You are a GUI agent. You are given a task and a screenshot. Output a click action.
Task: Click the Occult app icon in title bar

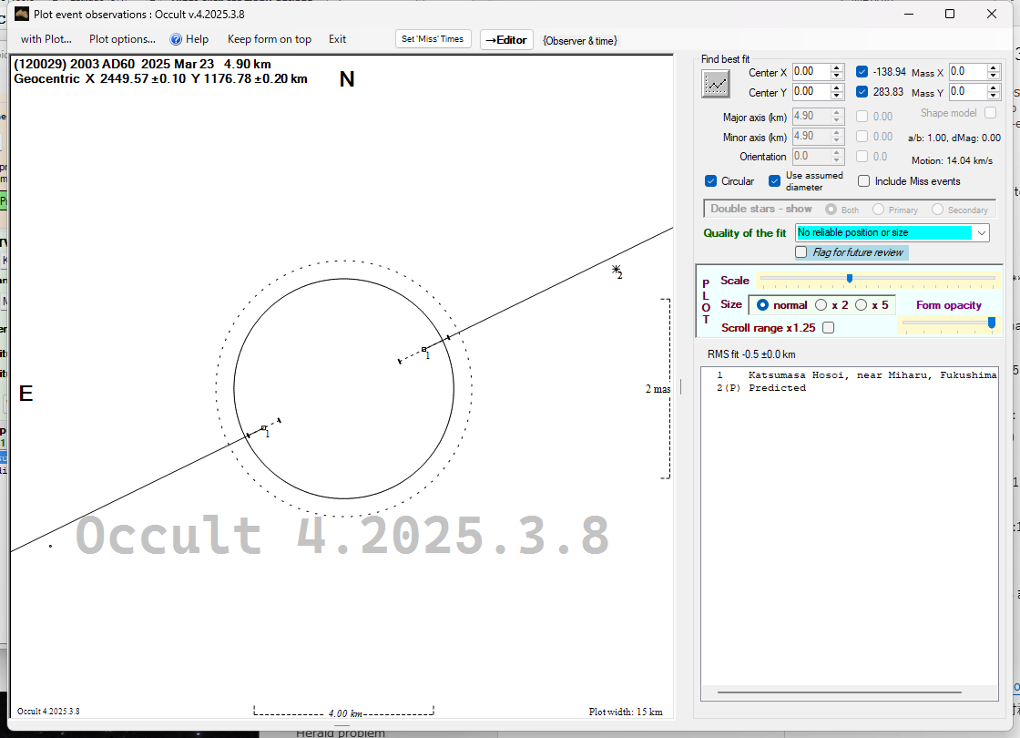pyautogui.click(x=22, y=14)
